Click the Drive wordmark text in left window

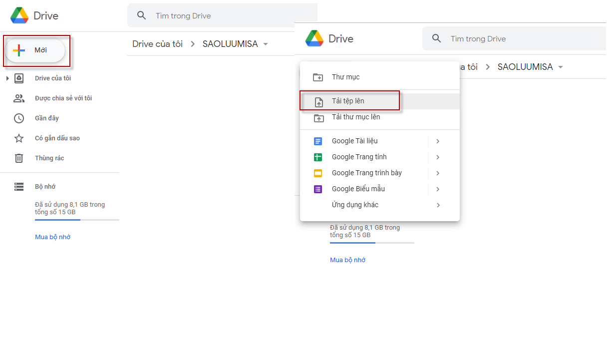pyautogui.click(x=46, y=16)
